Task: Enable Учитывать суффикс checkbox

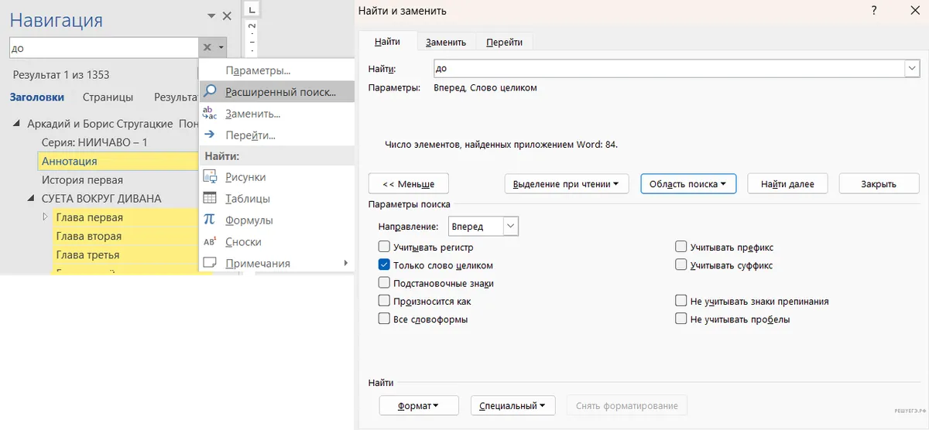Action: tap(681, 265)
